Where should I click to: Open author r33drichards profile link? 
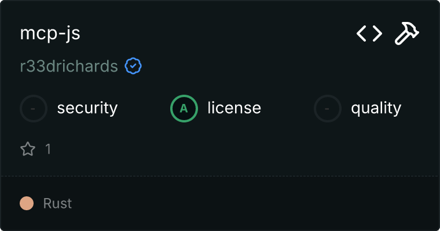[69, 66]
